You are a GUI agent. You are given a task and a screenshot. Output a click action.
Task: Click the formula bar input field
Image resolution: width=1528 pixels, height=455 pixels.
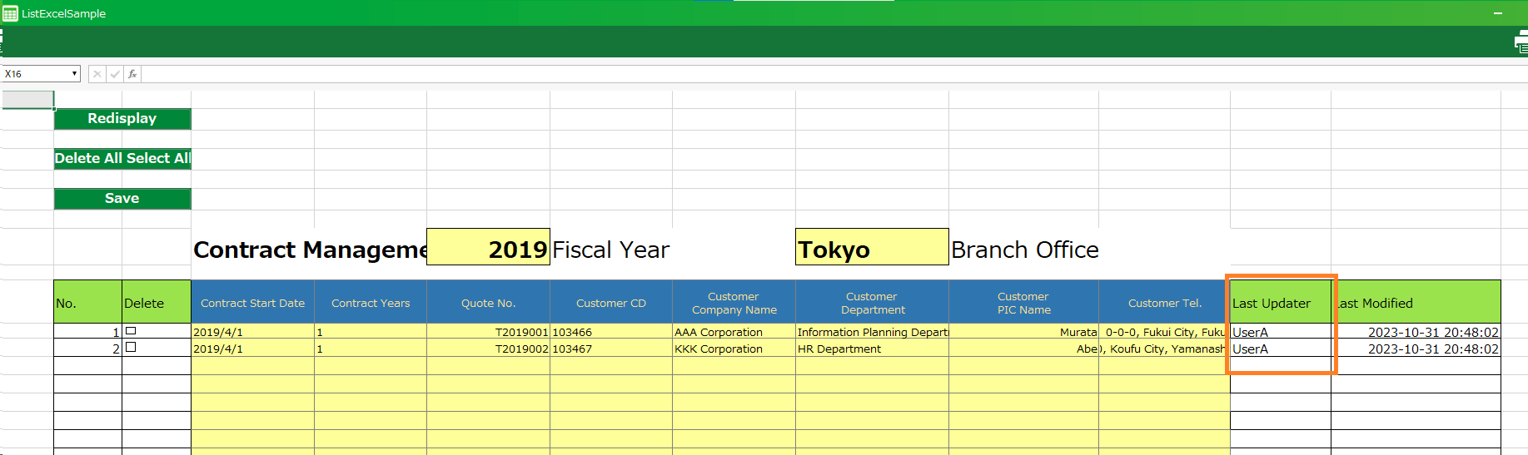pos(833,74)
